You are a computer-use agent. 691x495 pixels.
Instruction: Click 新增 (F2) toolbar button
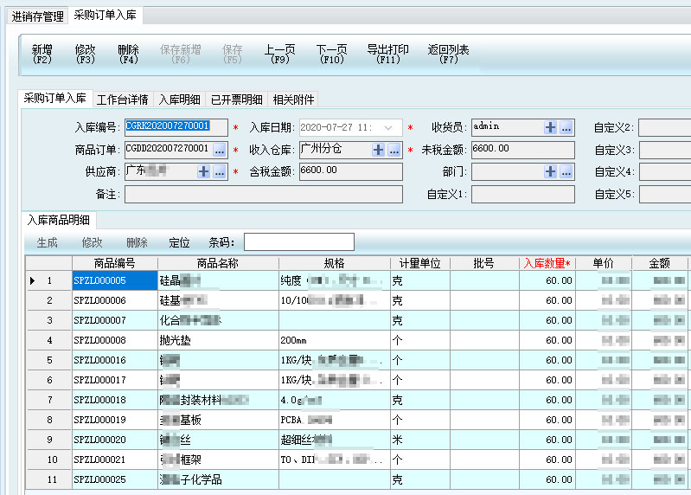coord(42,55)
